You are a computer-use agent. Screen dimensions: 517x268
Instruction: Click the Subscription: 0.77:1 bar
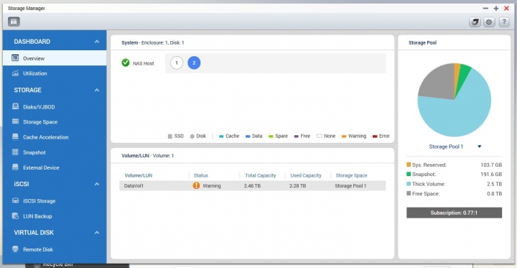pyautogui.click(x=454, y=213)
